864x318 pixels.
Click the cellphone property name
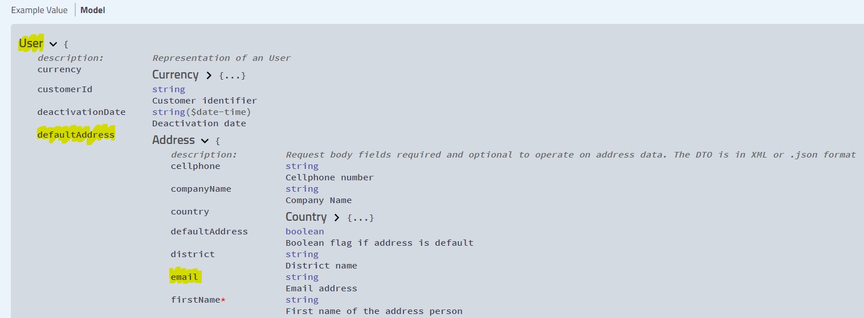pos(195,166)
